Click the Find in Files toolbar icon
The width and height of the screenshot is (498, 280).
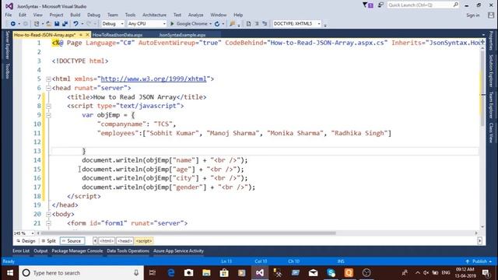tap(232, 24)
